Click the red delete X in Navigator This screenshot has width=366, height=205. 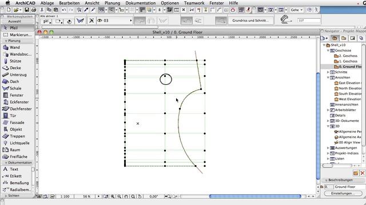[x=362, y=173]
